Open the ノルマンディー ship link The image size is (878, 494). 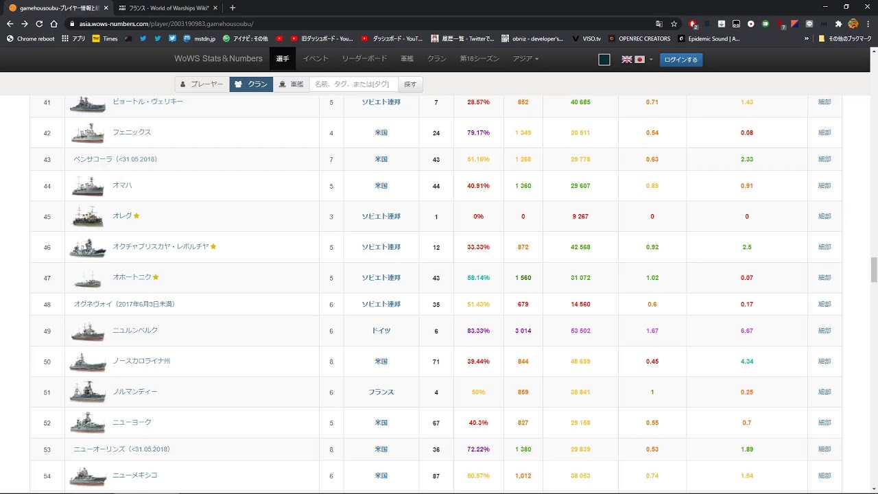coord(135,392)
